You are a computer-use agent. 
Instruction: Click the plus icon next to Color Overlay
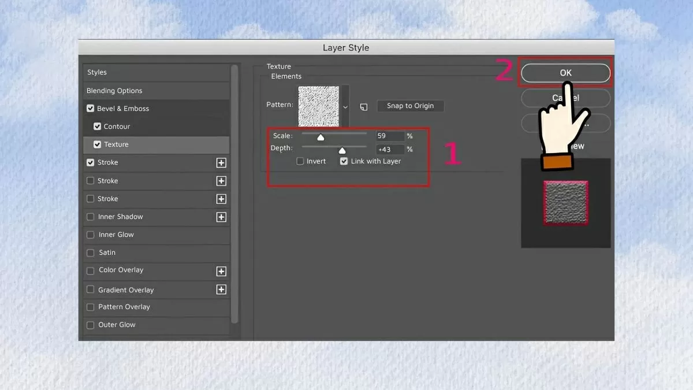pos(221,271)
